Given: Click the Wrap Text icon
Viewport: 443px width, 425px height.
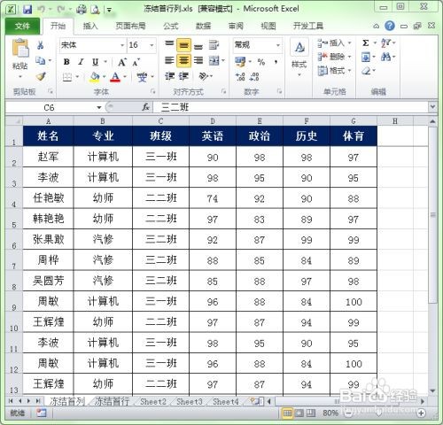Looking at the screenshot, I should (x=214, y=45).
